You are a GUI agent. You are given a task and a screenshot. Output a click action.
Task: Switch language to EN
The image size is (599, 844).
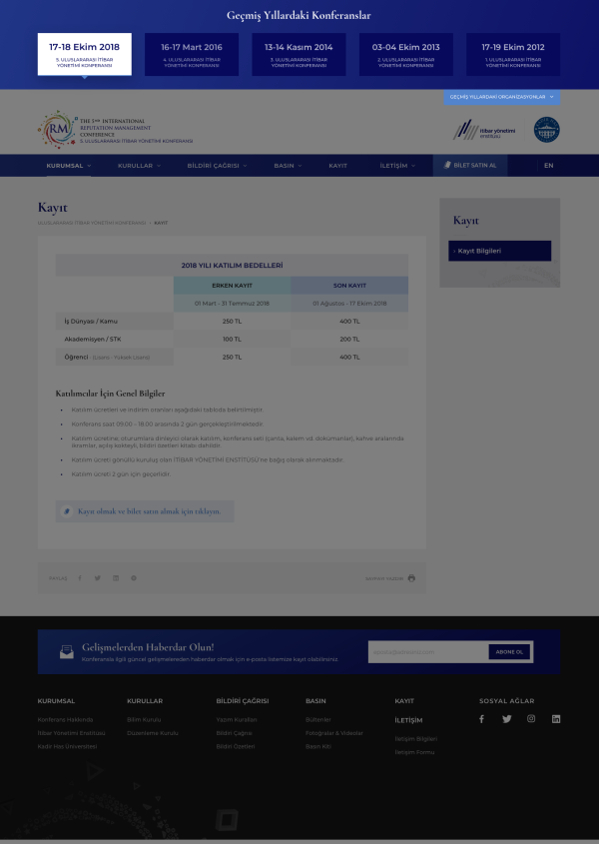pos(548,165)
